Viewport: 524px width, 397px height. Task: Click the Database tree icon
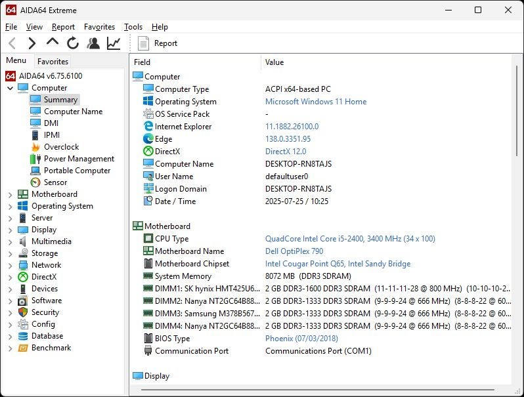[x=23, y=336]
